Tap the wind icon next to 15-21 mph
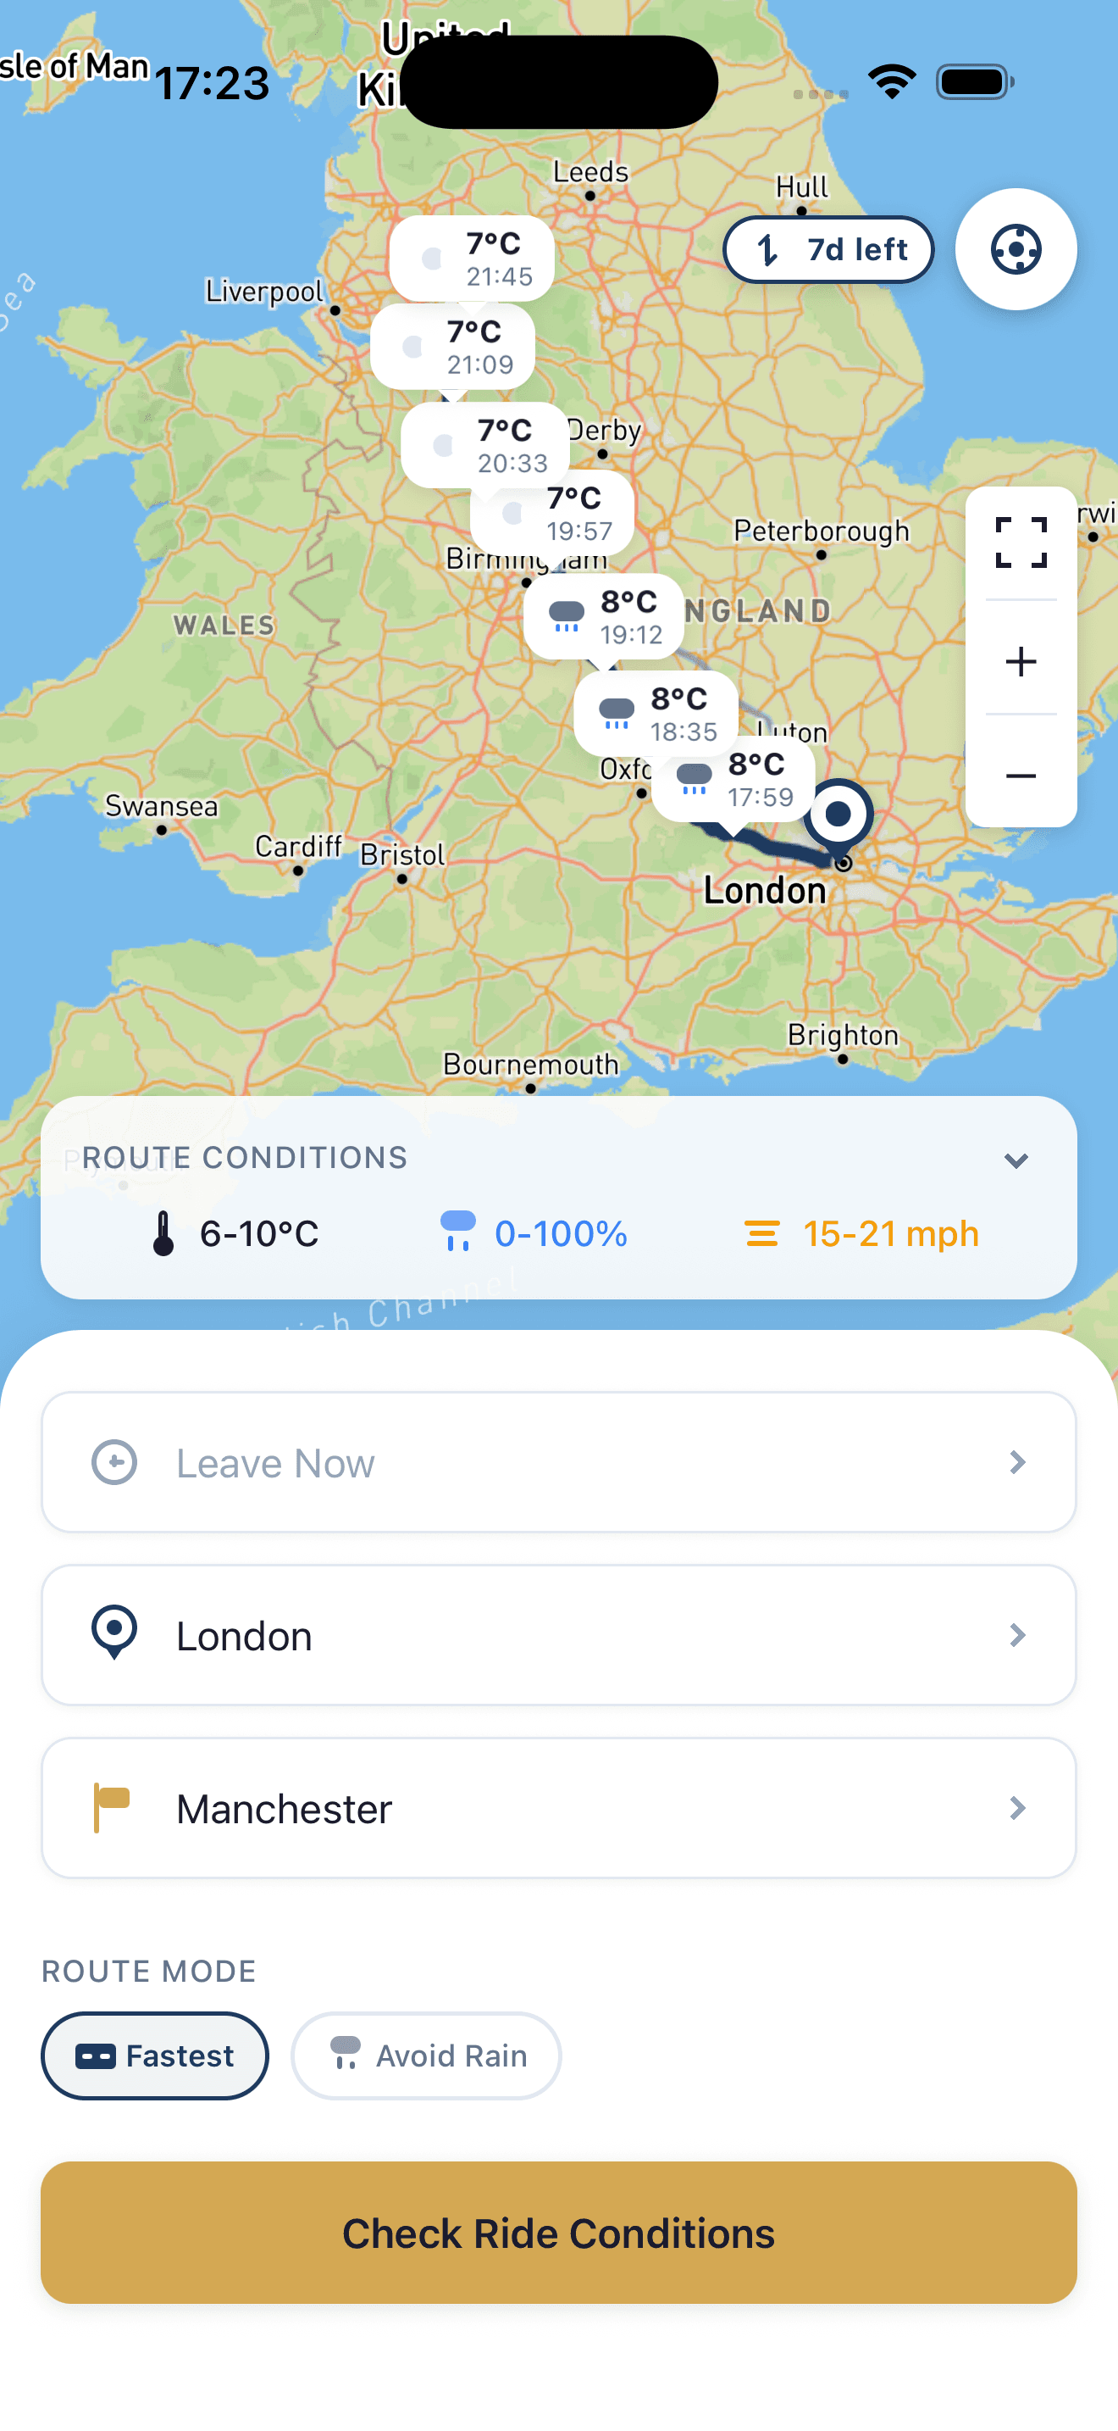This screenshot has height=2431, width=1118. pyautogui.click(x=764, y=1232)
